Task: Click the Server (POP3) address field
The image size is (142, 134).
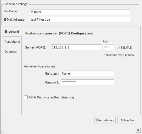Action: (x=76, y=47)
